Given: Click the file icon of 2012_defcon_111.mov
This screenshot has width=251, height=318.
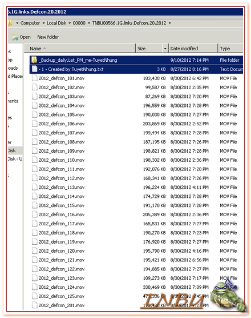Looking at the screenshot, I should pos(35,169).
